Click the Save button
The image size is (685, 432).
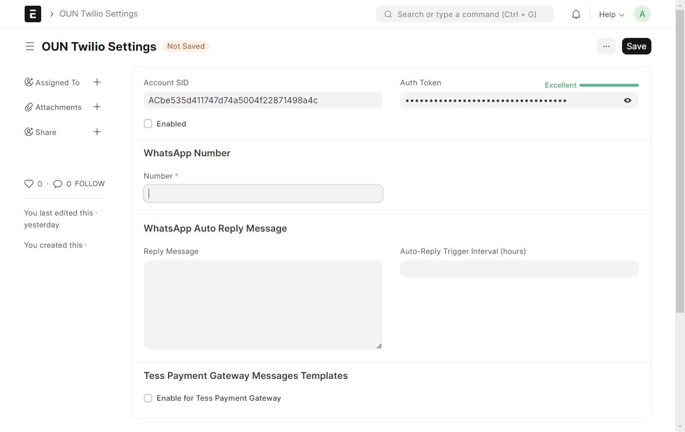(636, 46)
